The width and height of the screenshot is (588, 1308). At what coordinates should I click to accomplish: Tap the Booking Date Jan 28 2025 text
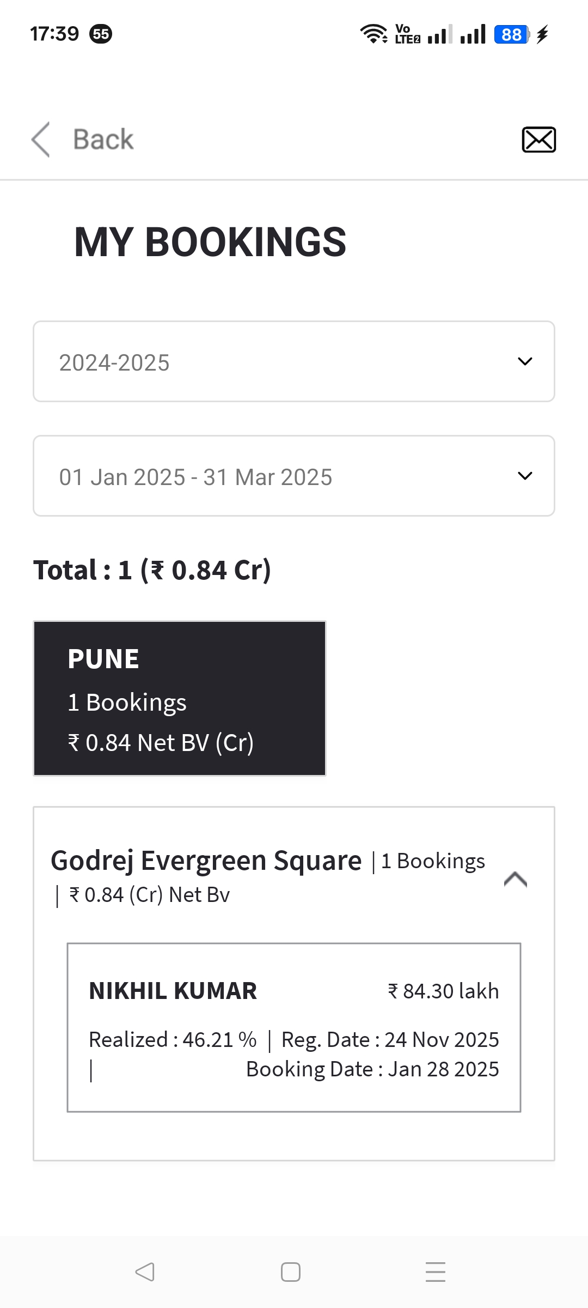372,1069
